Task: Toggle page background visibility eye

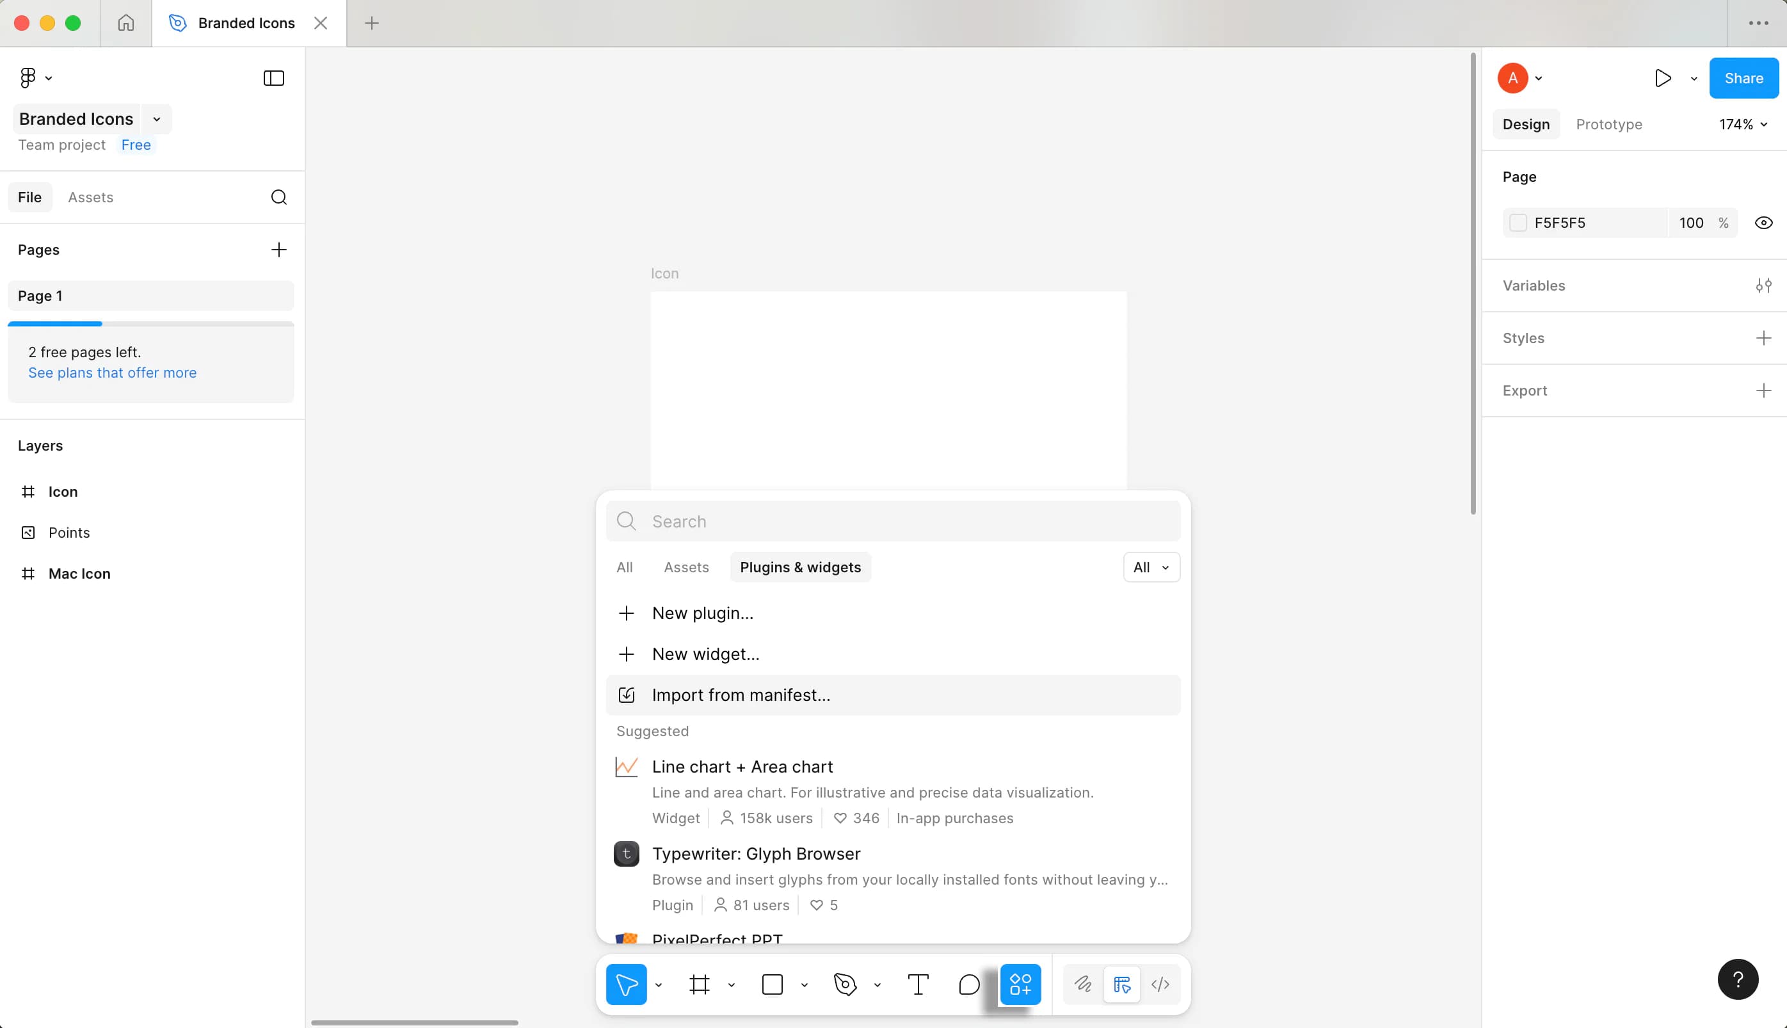Action: pos(1763,223)
